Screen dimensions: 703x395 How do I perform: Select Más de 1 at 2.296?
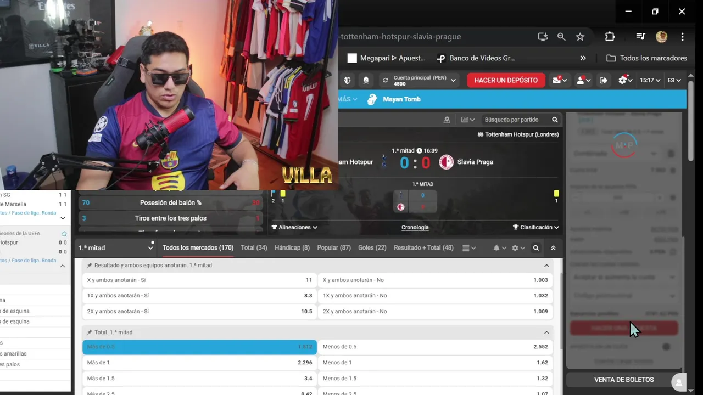pos(199,363)
